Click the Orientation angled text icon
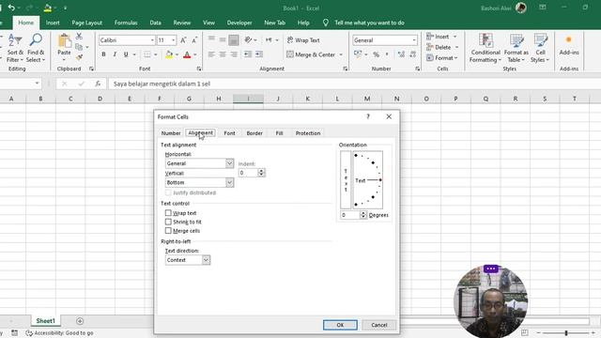601x338 pixels. [248, 39]
